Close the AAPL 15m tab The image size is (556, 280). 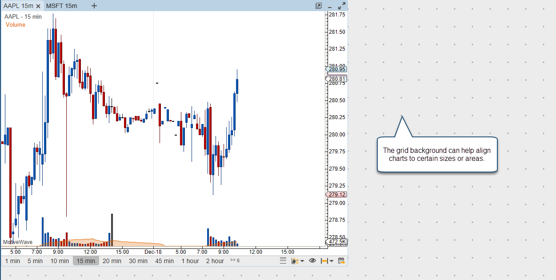(x=38, y=6)
